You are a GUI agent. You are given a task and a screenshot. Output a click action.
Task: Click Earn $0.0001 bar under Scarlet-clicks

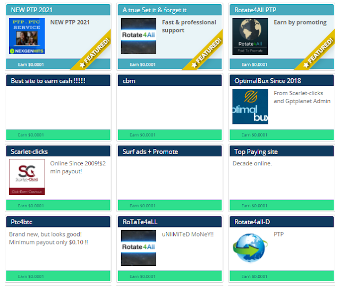[58, 205]
